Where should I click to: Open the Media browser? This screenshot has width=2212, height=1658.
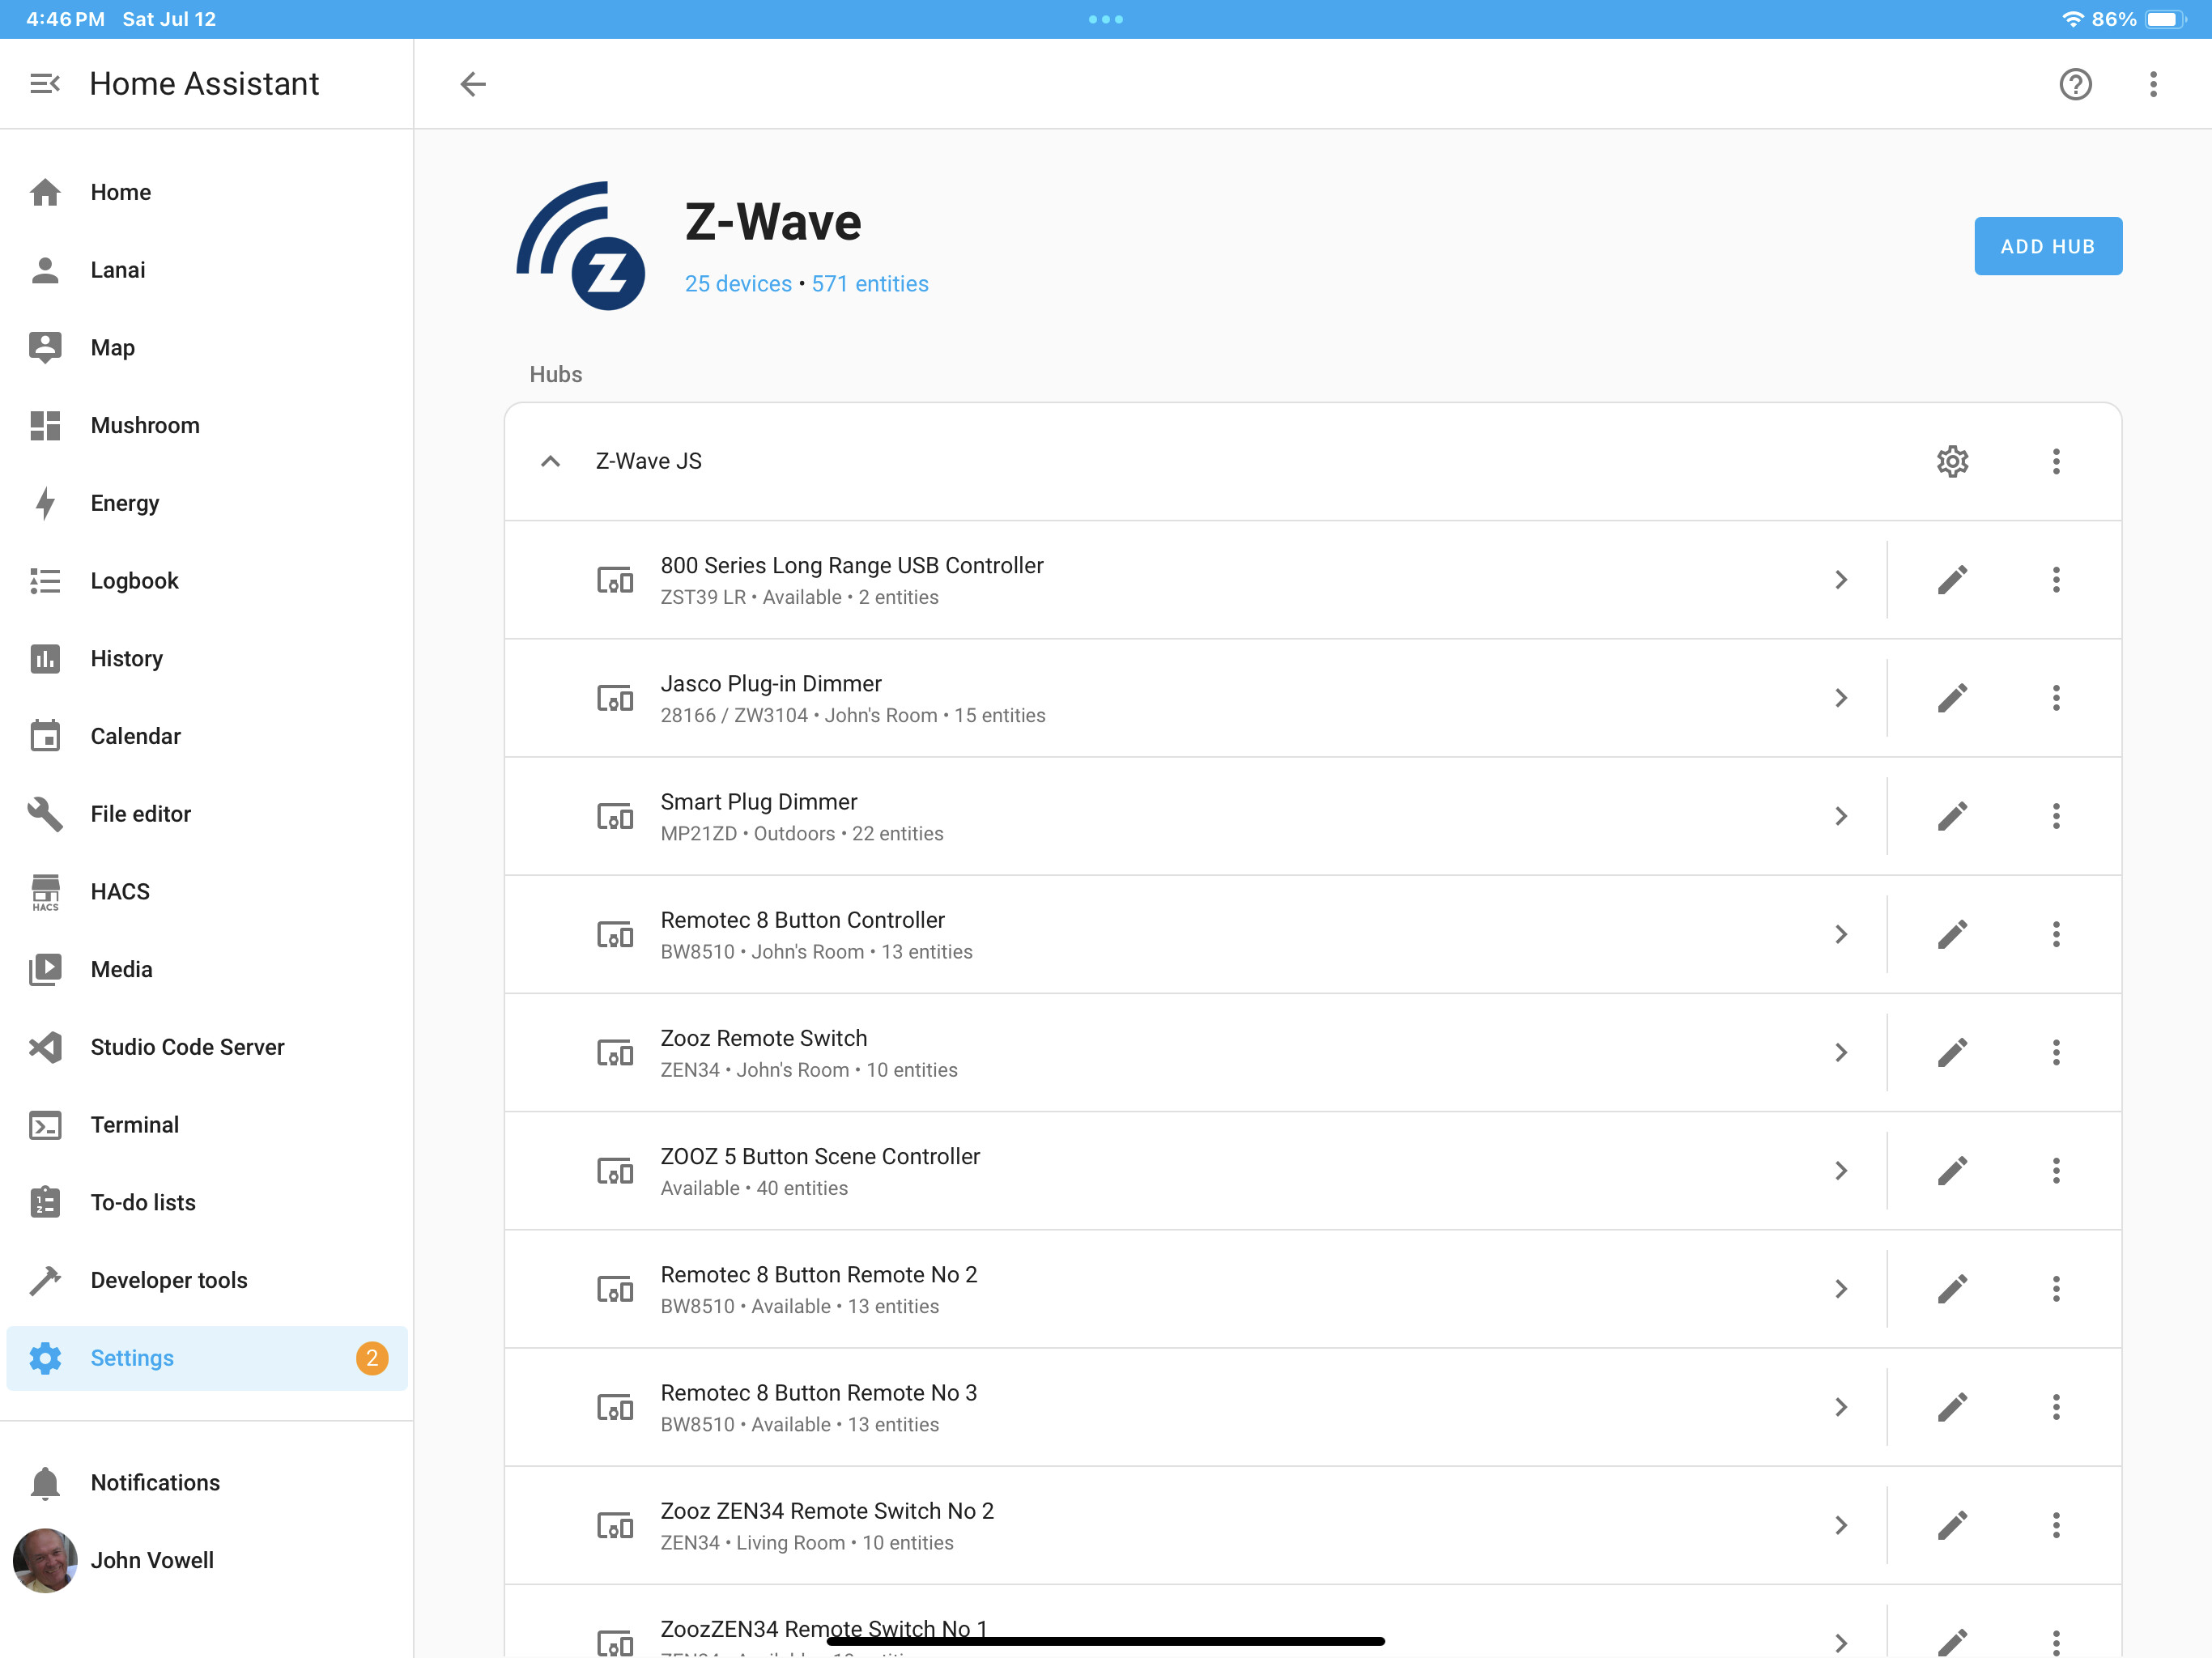tap(207, 969)
